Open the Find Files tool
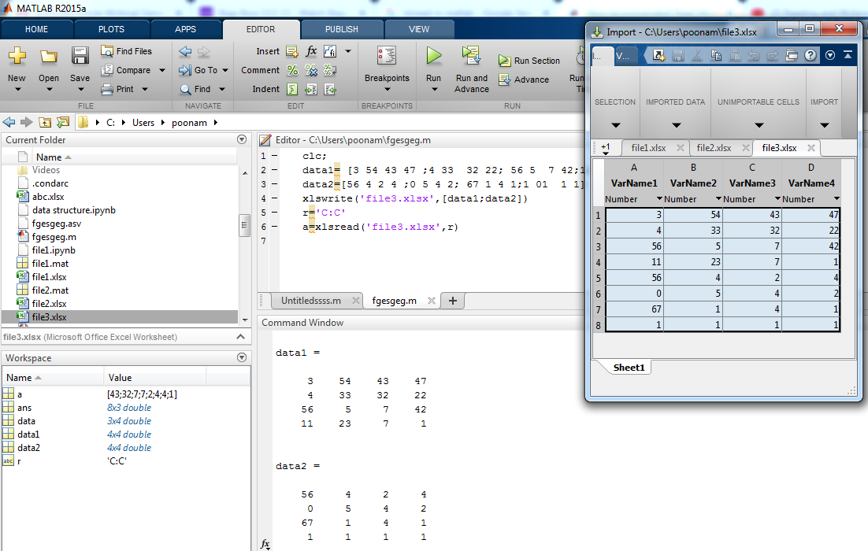Screen dimensions: 868x551 click(132, 50)
